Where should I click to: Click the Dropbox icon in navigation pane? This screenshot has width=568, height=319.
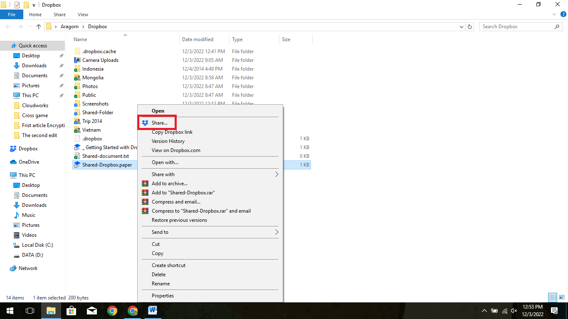pos(13,149)
